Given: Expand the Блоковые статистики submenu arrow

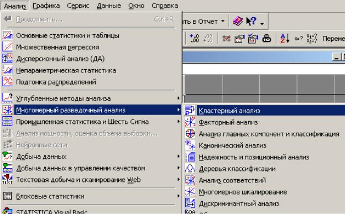Looking at the screenshot, I should coord(179,196).
